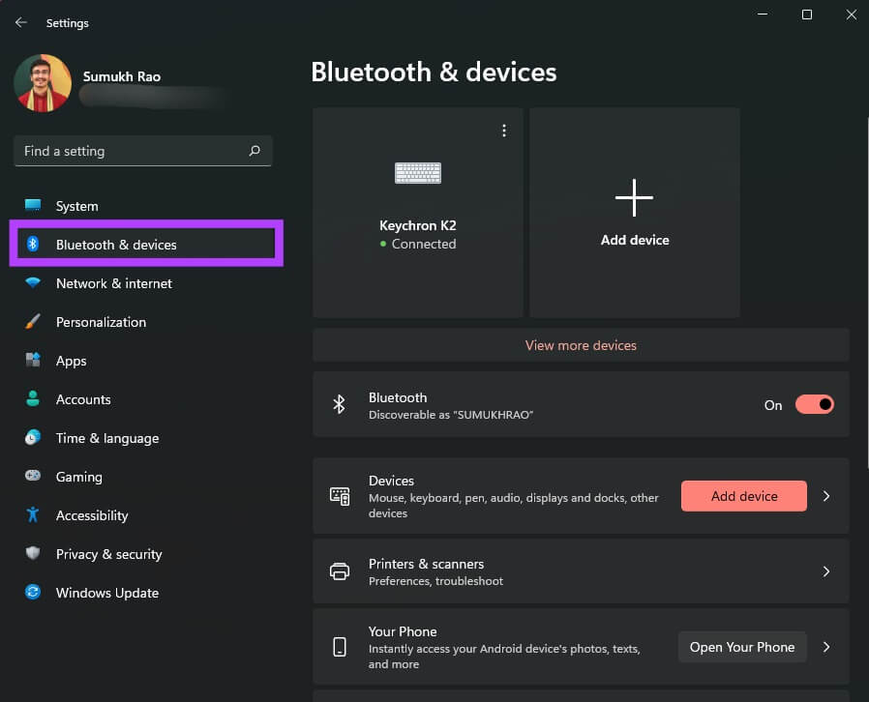
Task: Click the Devices row keyboard-mouse icon
Action: tap(340, 496)
